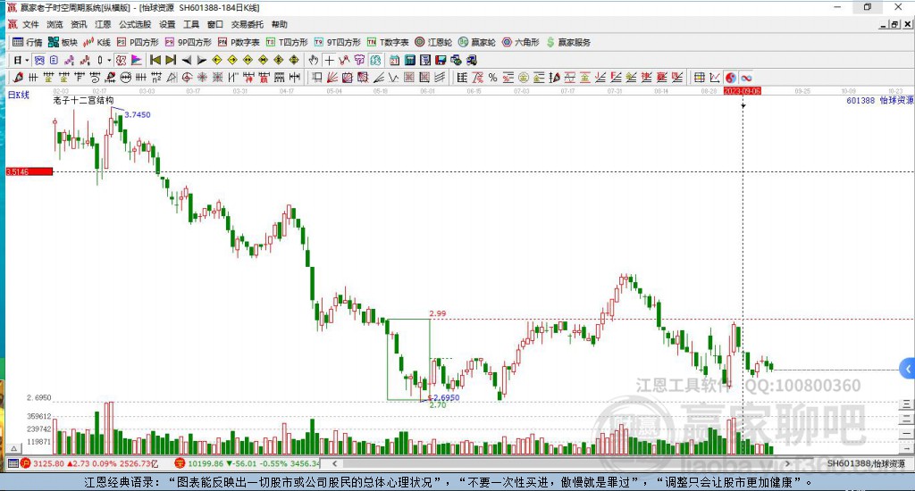Open the 六角形 hexagon tool
915x491 pixels.
[x=521, y=42]
